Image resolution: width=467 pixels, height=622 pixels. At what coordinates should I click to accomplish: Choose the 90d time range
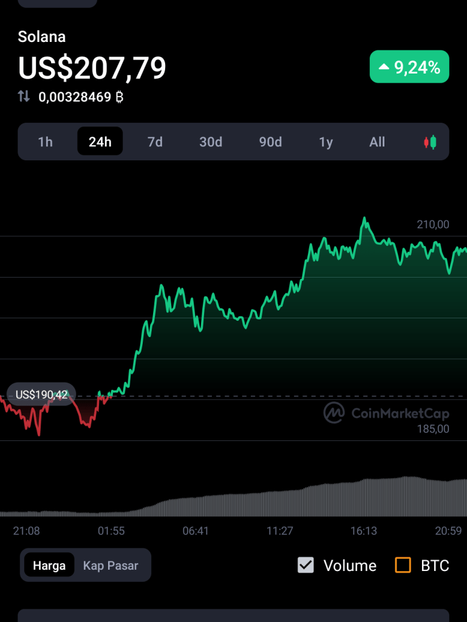pyautogui.click(x=270, y=142)
